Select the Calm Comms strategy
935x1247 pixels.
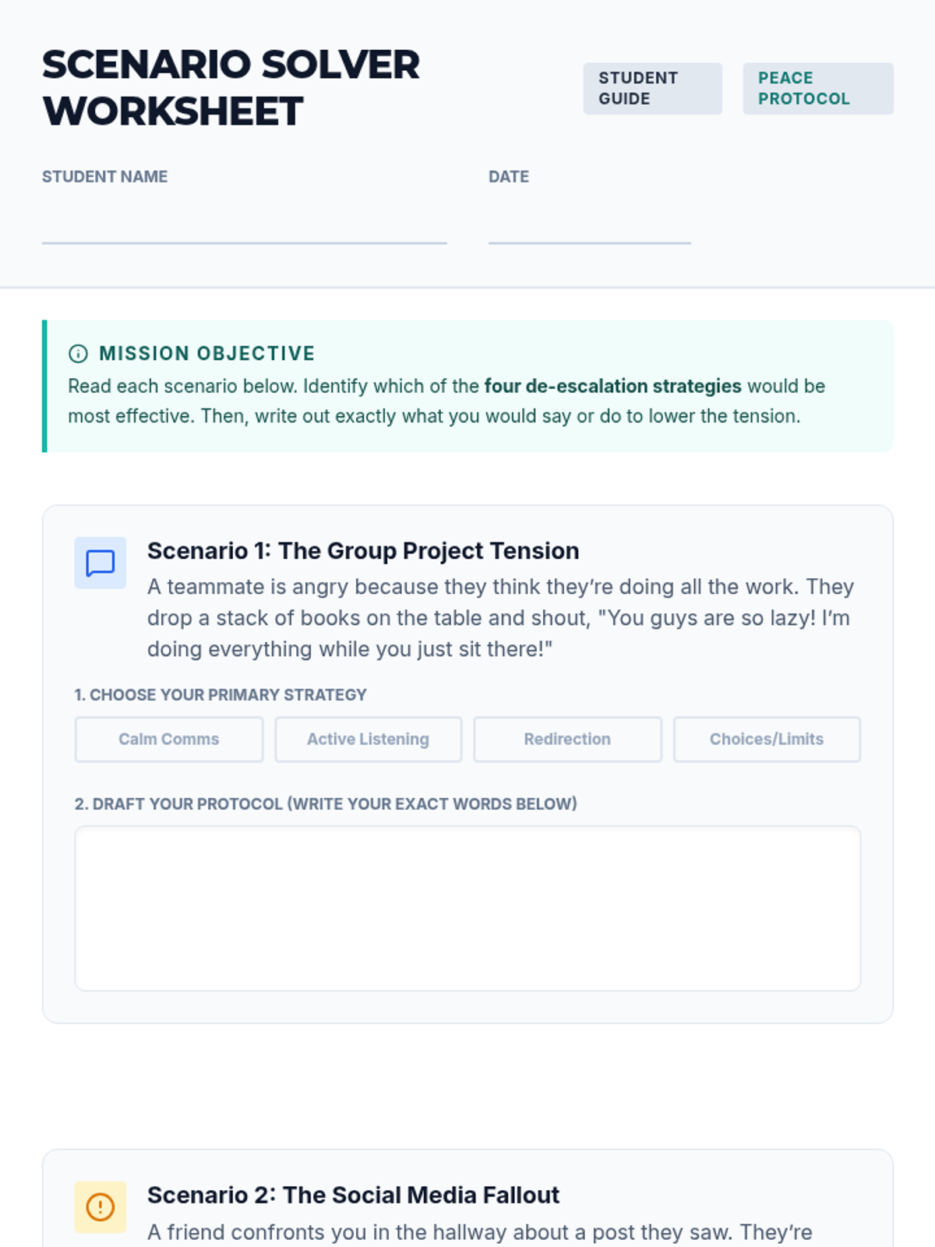tap(169, 739)
